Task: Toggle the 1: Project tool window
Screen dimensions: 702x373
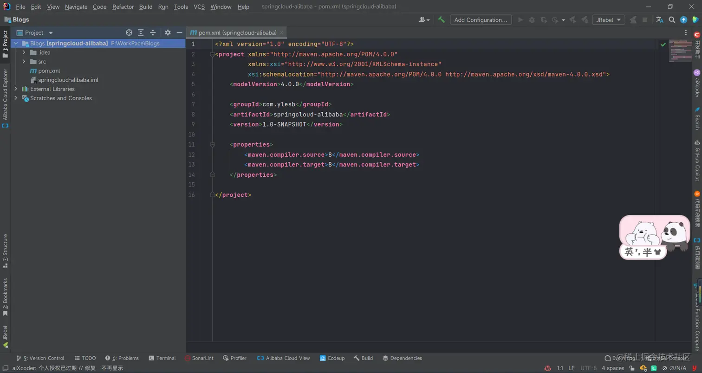Action: coord(5,44)
